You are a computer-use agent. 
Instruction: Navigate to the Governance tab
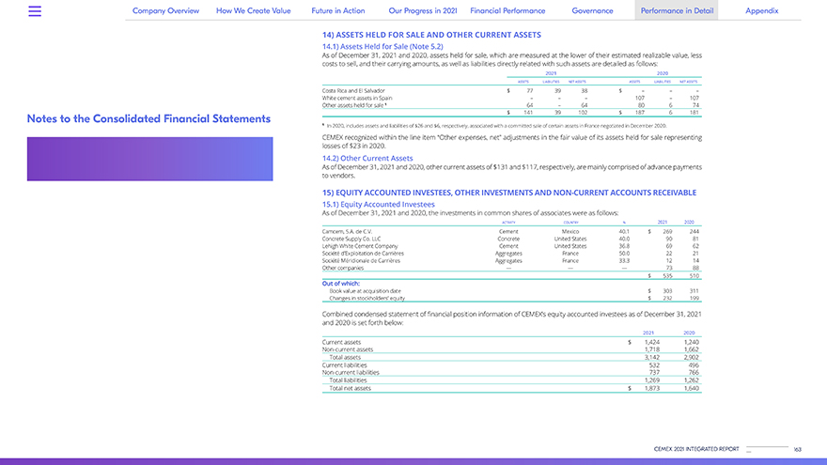click(592, 10)
